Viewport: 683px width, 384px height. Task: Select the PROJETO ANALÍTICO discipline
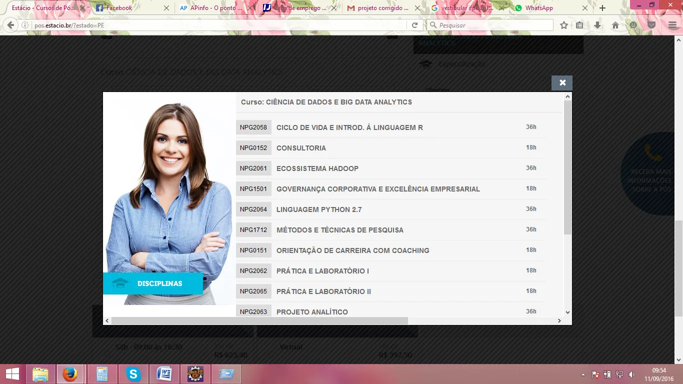coord(312,312)
